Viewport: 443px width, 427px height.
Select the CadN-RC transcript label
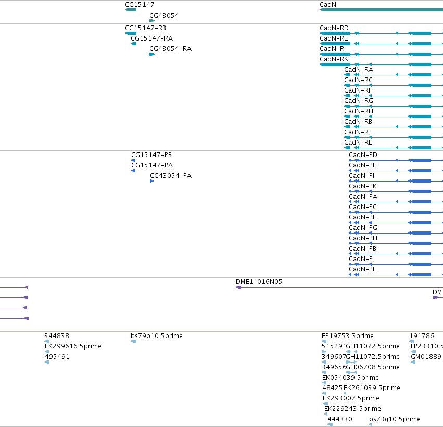[x=358, y=80]
